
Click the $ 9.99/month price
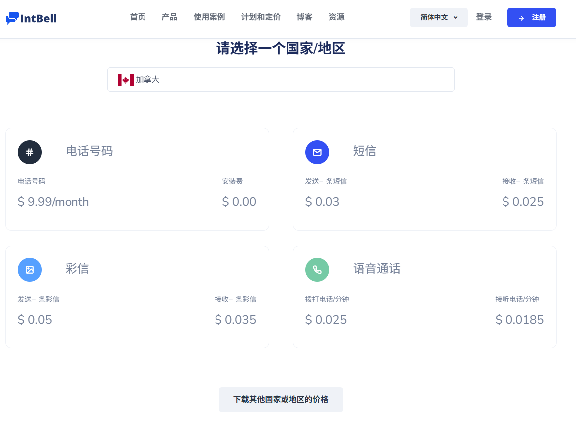pyautogui.click(x=53, y=201)
